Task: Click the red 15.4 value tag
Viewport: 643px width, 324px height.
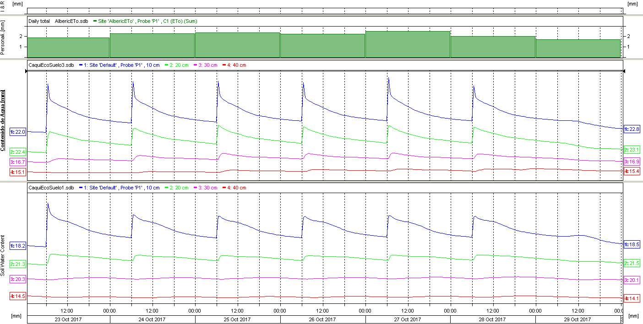Action: click(x=632, y=171)
